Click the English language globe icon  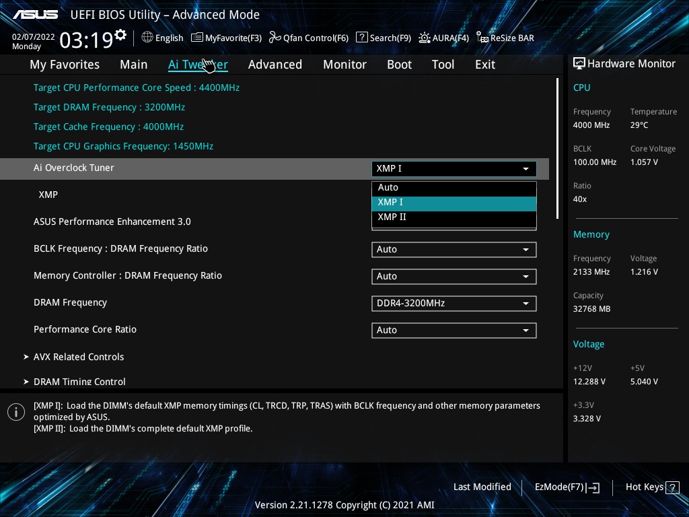point(147,38)
